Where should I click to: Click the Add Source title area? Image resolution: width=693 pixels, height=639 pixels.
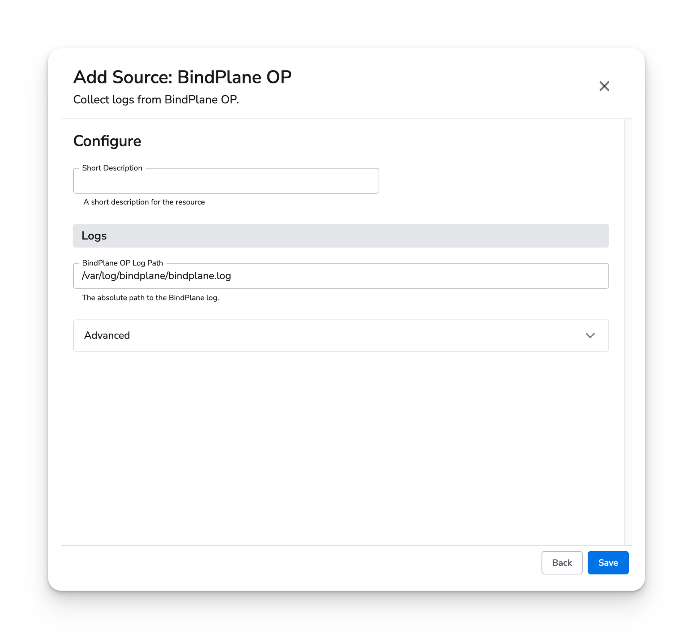(183, 77)
